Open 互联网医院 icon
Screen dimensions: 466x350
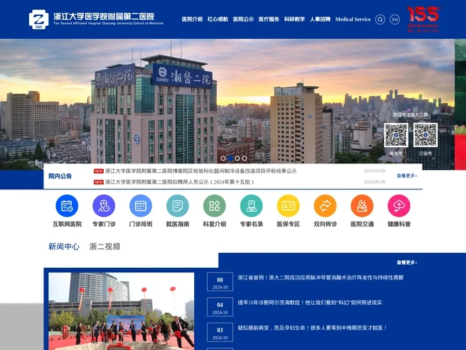[x=67, y=205]
